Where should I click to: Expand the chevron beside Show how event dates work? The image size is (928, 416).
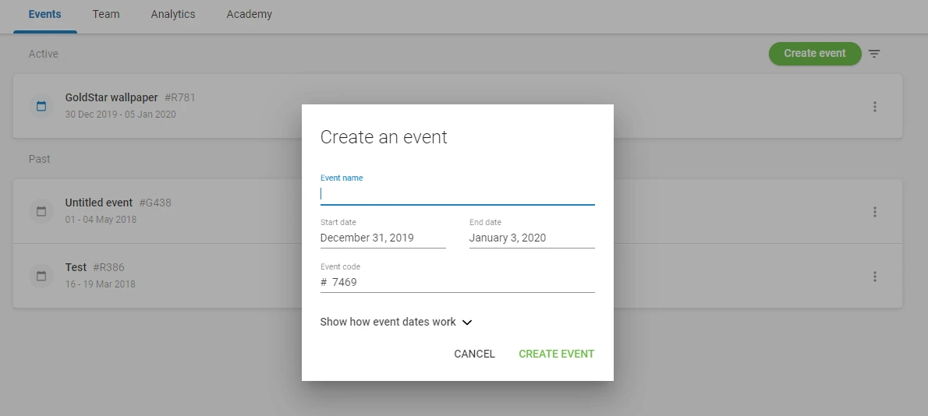(x=467, y=322)
